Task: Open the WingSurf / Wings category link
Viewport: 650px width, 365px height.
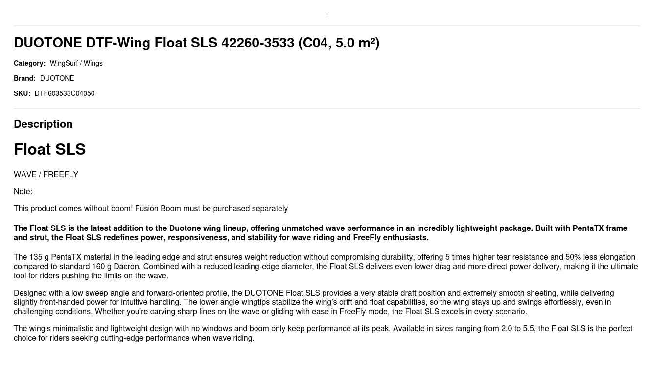Action: 76,63
